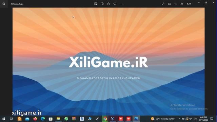This screenshot has width=217, height=122.
Task: Close the Photos window
Action: click(x=213, y=3)
